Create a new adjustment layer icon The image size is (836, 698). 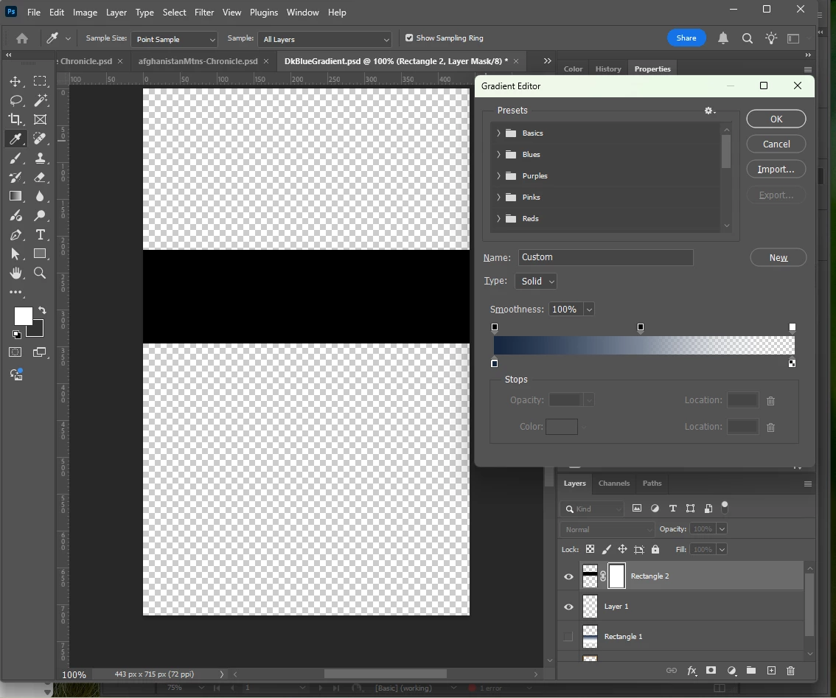pyautogui.click(x=731, y=671)
